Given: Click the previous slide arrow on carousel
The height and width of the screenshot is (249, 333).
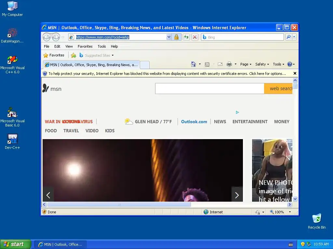Looking at the screenshot, I should tap(48, 195).
